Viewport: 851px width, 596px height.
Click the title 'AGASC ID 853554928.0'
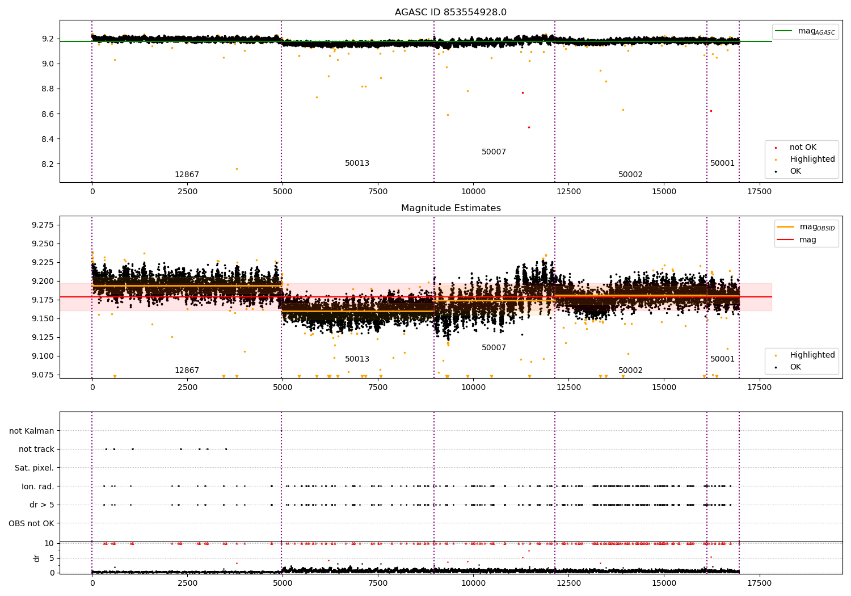[x=450, y=12]
